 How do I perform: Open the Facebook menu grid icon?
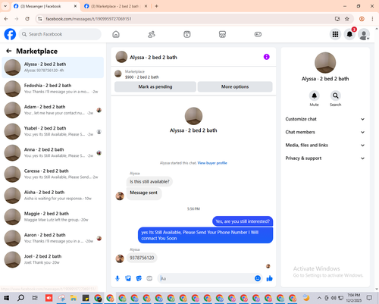[335, 34]
